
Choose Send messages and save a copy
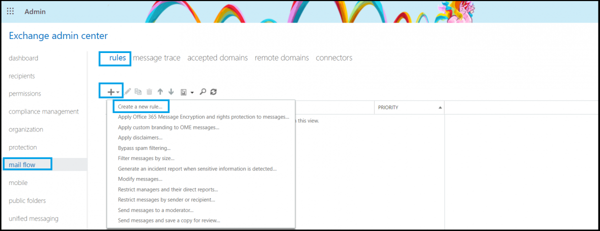169,220
